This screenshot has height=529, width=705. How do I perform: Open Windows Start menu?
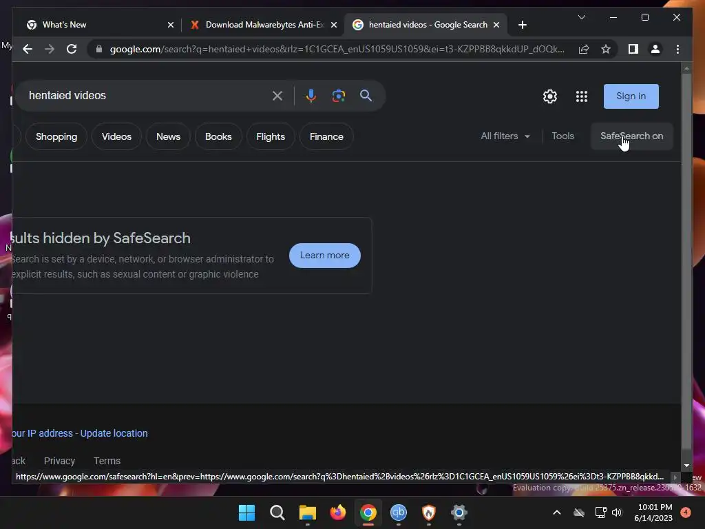point(246,512)
